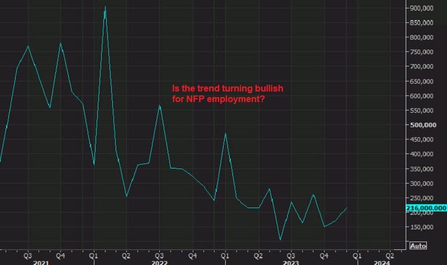Click the Q3 marker above 2021

27,254
